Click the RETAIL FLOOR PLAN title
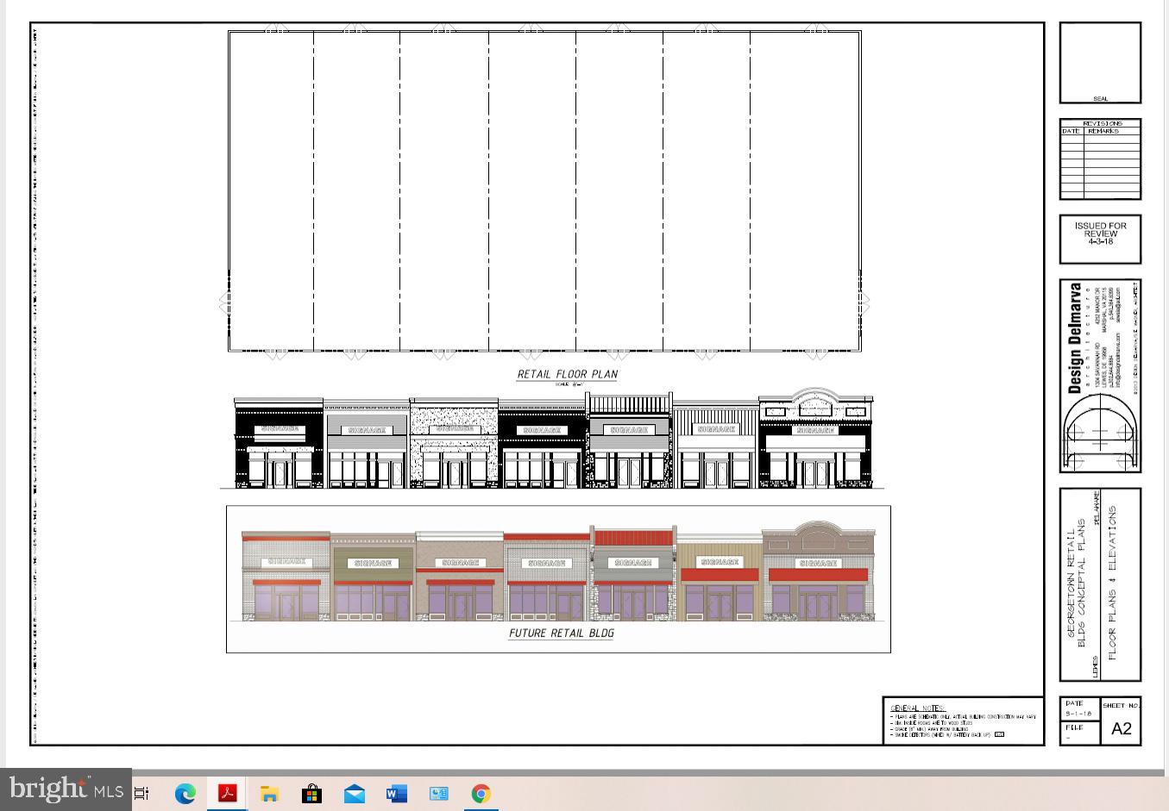Screen dimensions: 1169x811 (567, 374)
